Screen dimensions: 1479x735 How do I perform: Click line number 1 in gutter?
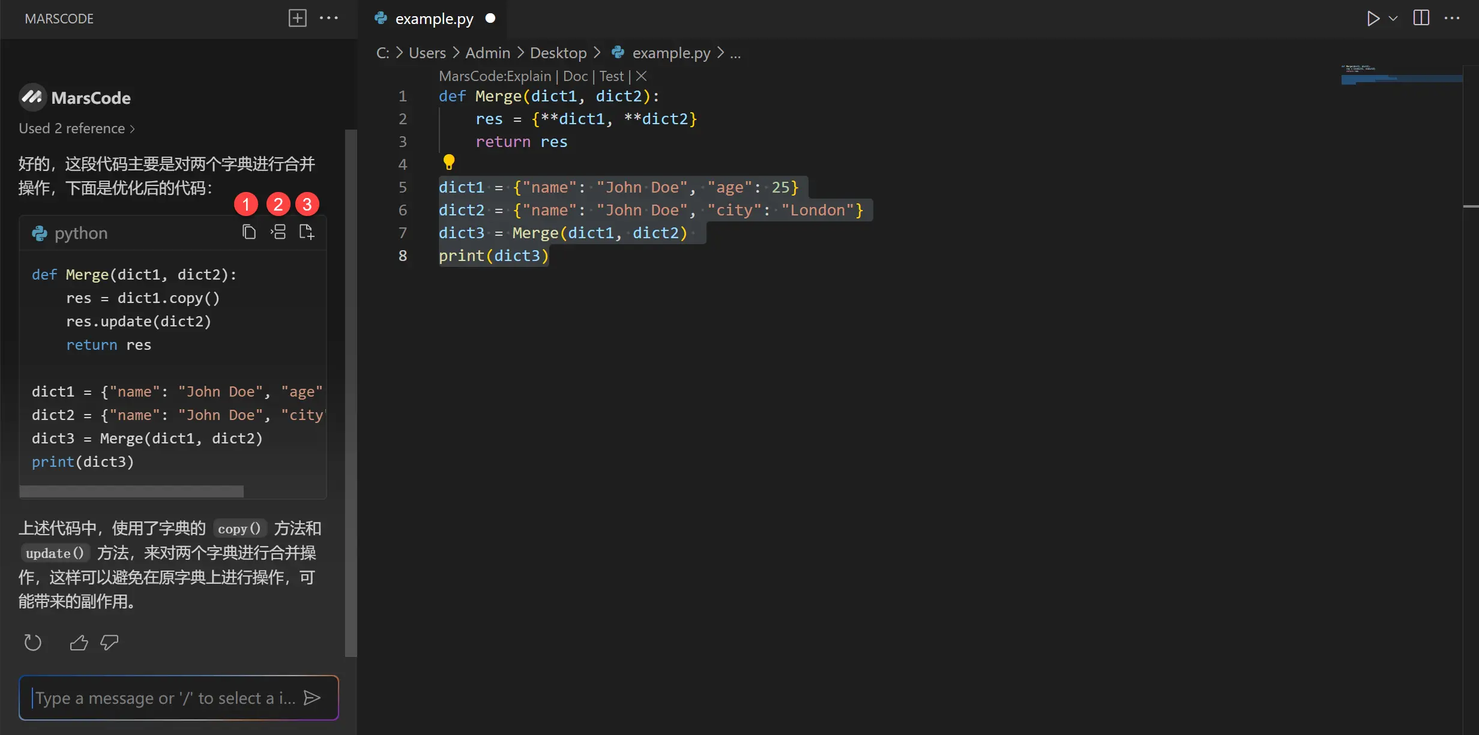point(403,96)
